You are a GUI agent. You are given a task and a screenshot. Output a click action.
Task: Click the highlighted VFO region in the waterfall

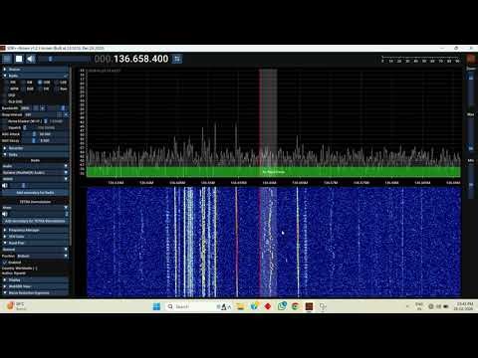click(268, 242)
